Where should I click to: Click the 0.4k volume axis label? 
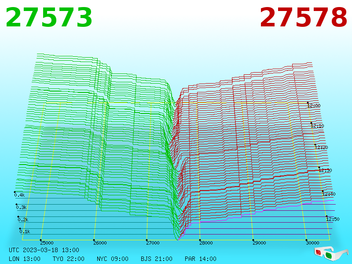(19, 195)
